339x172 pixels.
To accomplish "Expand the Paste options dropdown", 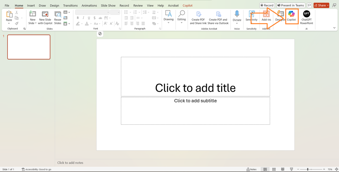I will (9, 23).
